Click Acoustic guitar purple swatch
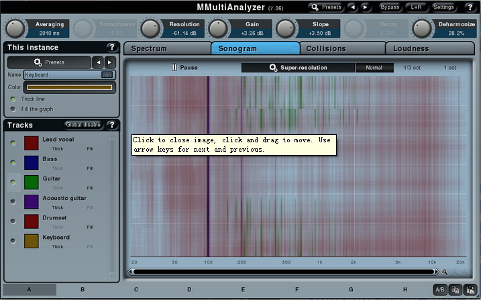 32,202
